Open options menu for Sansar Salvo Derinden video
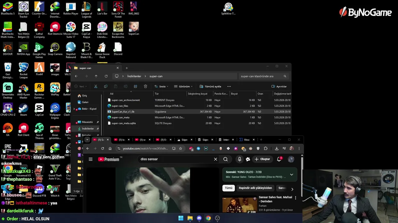The image size is (398, 223). point(296,198)
